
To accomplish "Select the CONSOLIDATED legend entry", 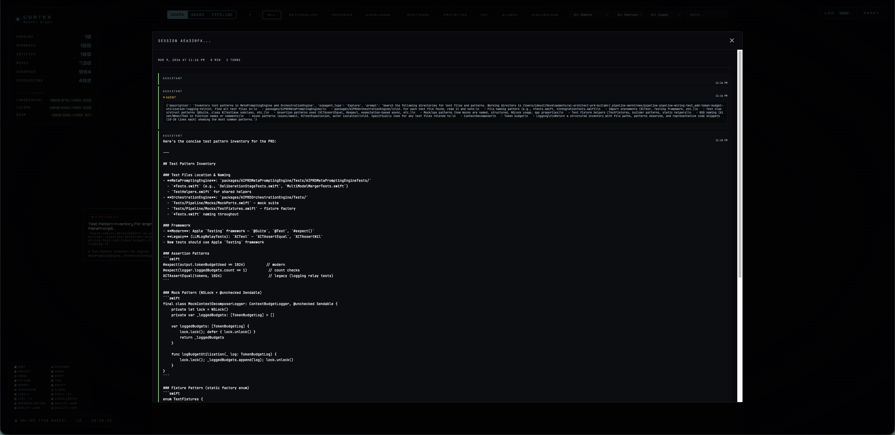I will pyautogui.click(x=64, y=399).
